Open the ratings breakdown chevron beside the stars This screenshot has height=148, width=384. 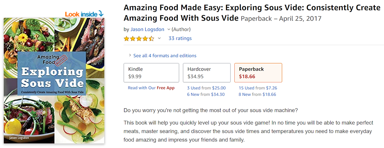pos(159,38)
